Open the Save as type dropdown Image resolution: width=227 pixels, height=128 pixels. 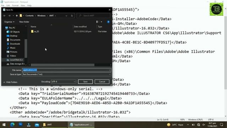click(67, 74)
